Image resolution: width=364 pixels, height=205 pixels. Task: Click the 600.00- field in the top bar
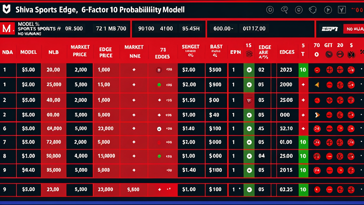coord(223,29)
